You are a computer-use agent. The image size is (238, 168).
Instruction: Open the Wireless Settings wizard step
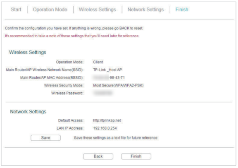(97, 10)
